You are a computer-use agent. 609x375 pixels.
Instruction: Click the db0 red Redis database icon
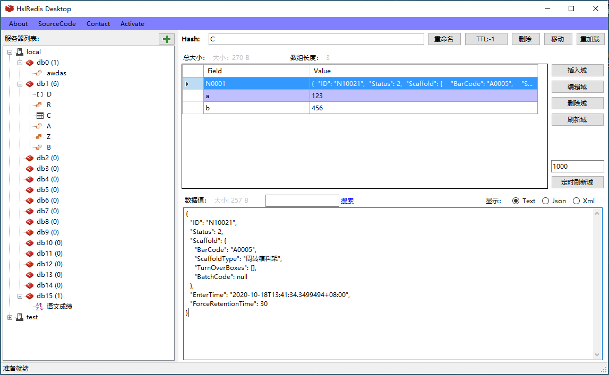click(30, 63)
